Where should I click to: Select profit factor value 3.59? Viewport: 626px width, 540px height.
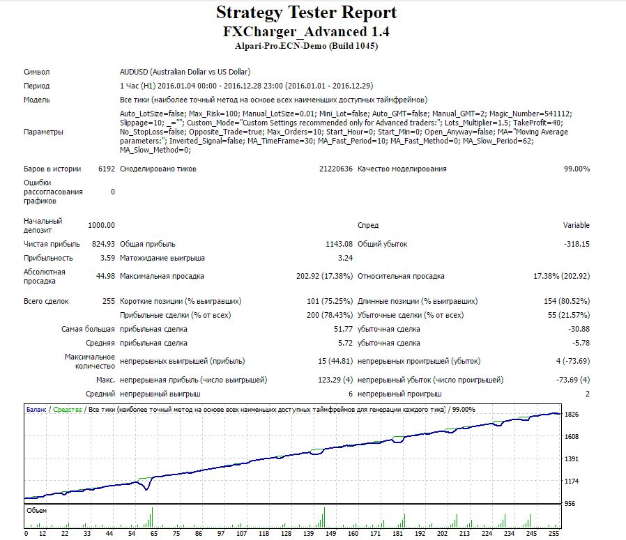[107, 258]
